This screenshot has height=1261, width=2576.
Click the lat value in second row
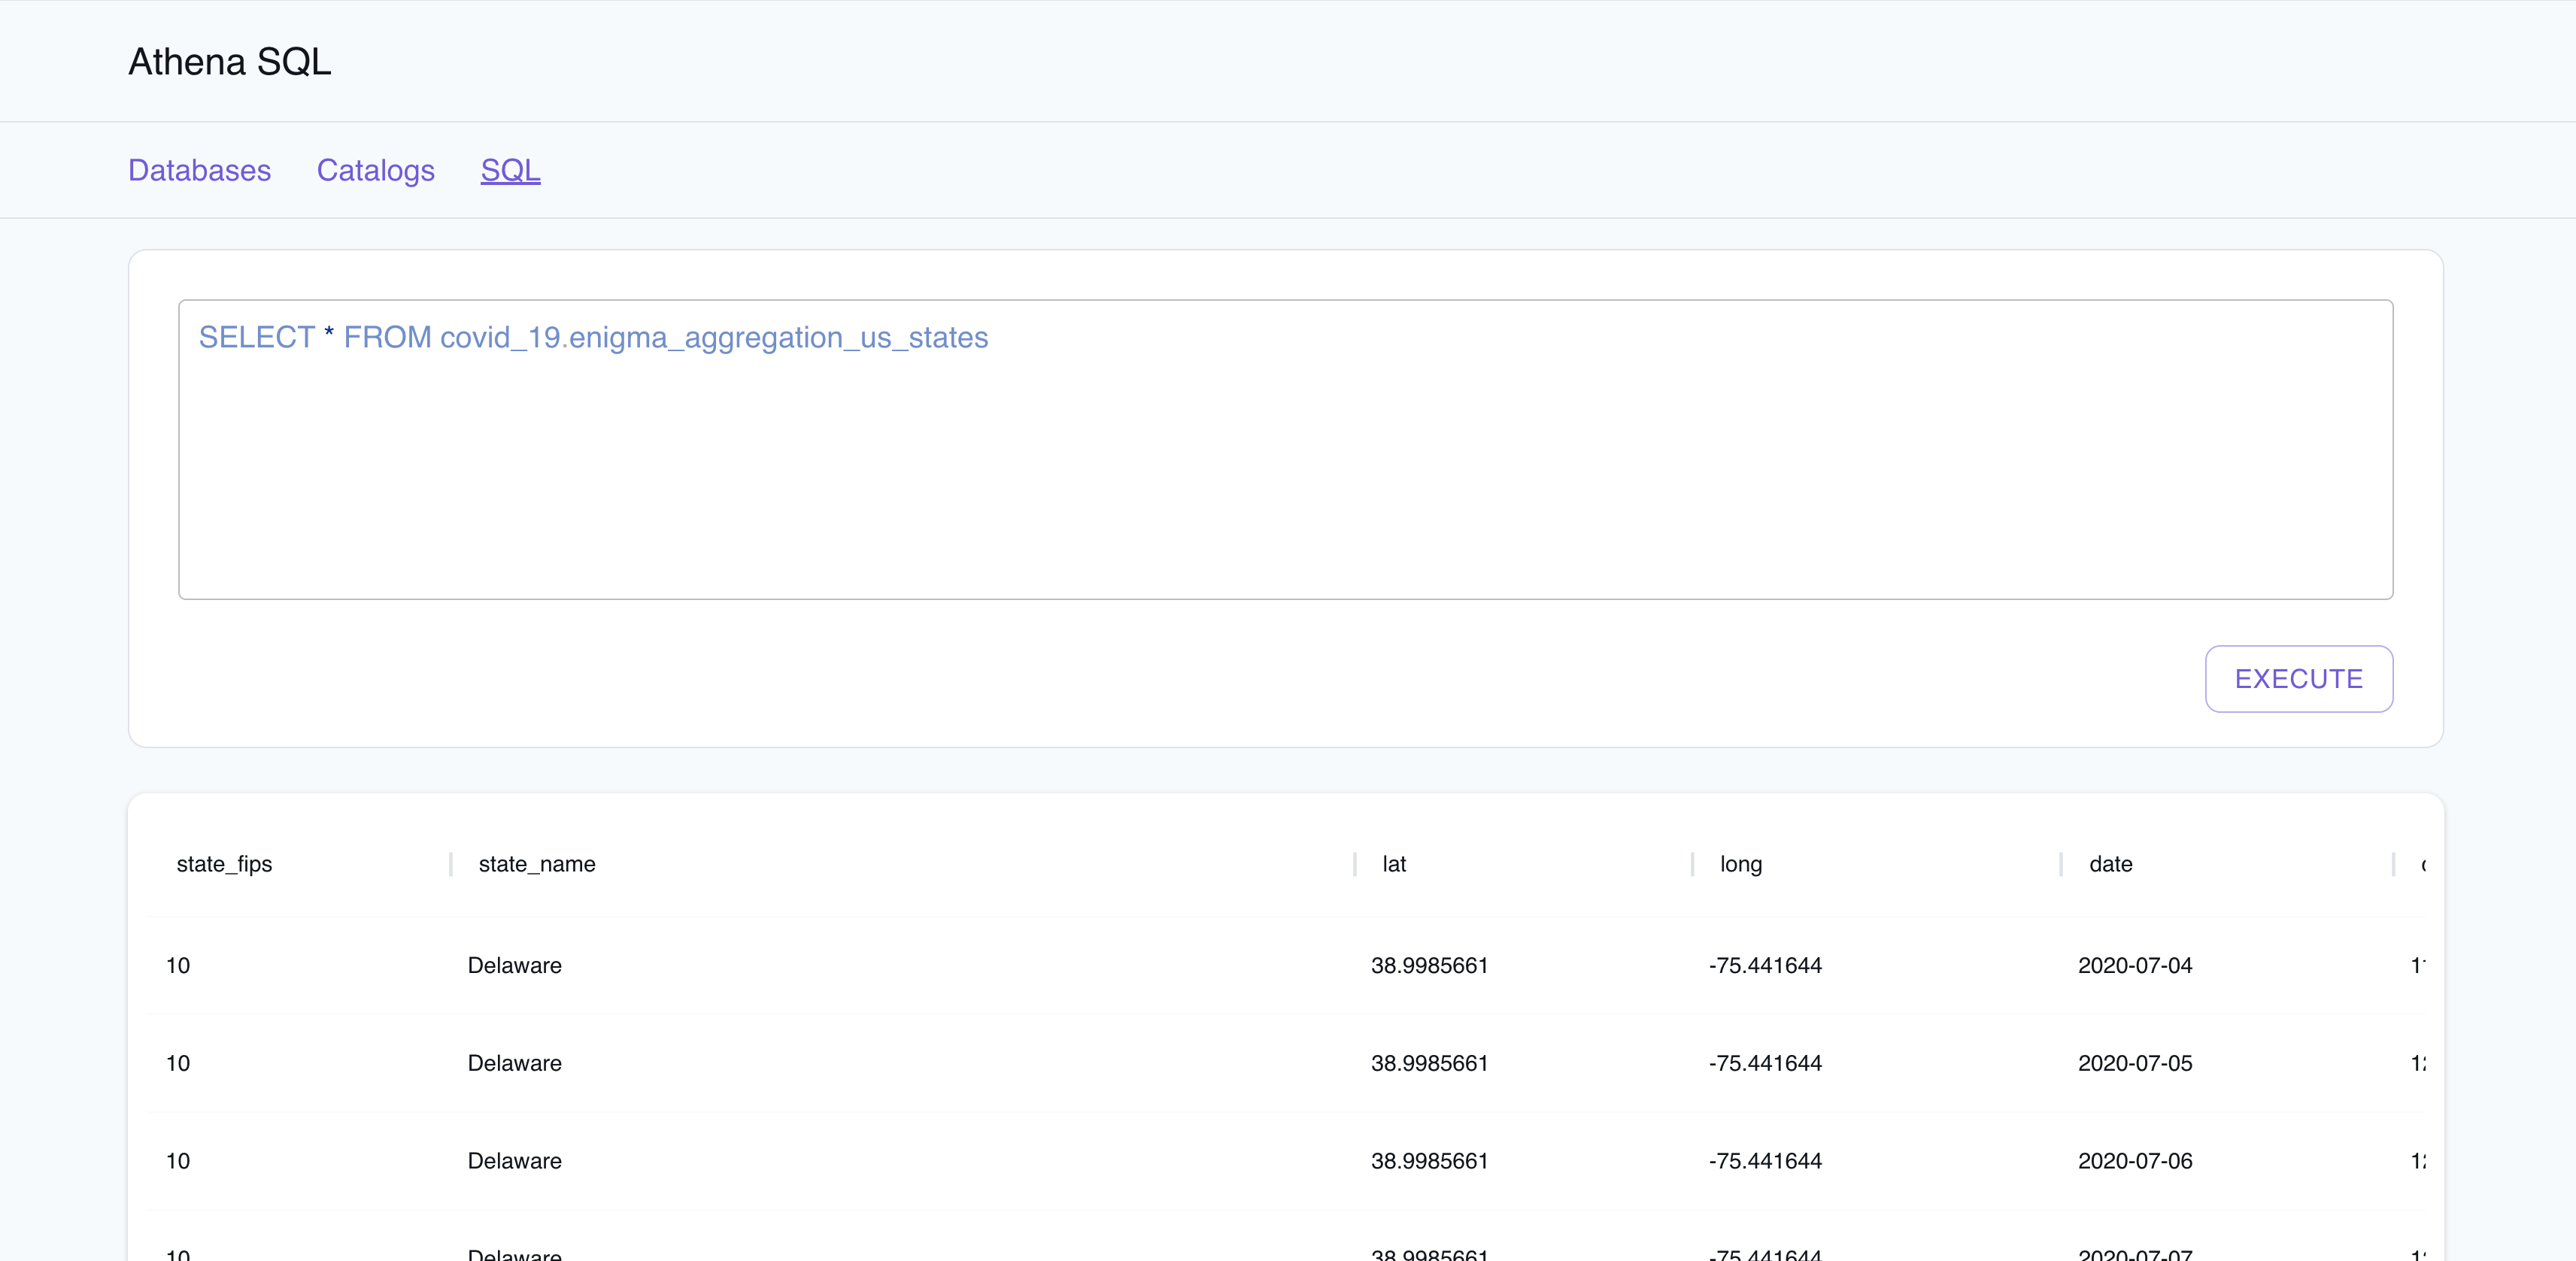click(1429, 1063)
